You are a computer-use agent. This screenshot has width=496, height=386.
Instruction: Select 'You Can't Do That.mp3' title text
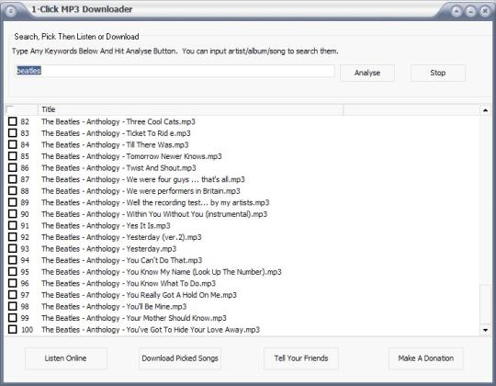(164, 260)
